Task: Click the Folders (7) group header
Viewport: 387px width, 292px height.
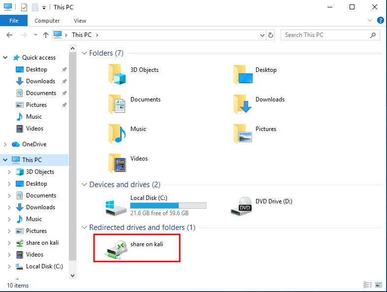Action: click(x=106, y=53)
